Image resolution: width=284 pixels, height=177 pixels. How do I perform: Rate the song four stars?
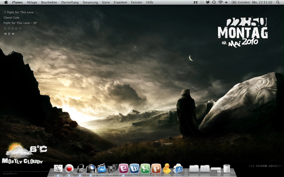pyautogui.click(x=16, y=28)
